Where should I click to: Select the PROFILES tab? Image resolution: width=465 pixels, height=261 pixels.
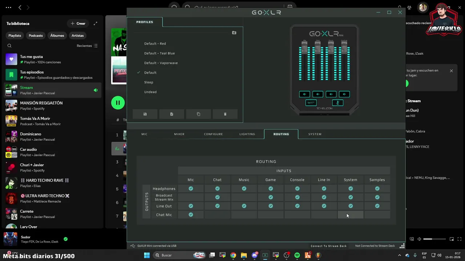pos(145,22)
